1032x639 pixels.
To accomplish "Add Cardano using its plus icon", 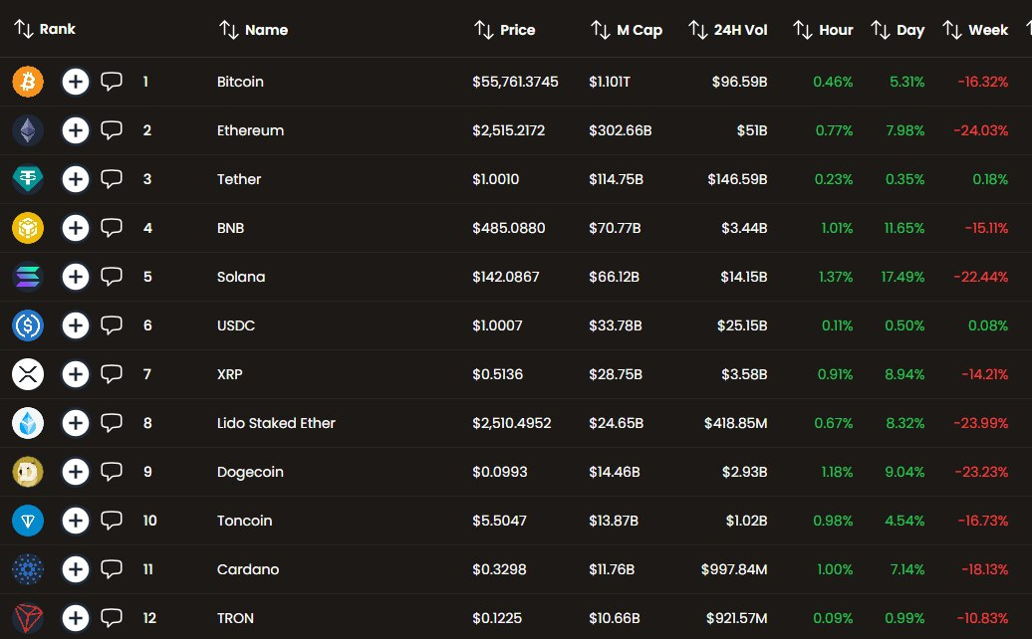I will (x=76, y=569).
